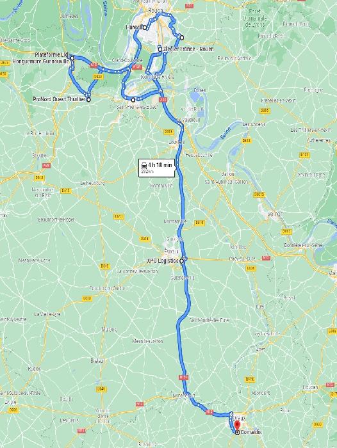Select the Ziegler France - Rouen waypoint
The height and width of the screenshot is (448, 337).
click(160, 49)
